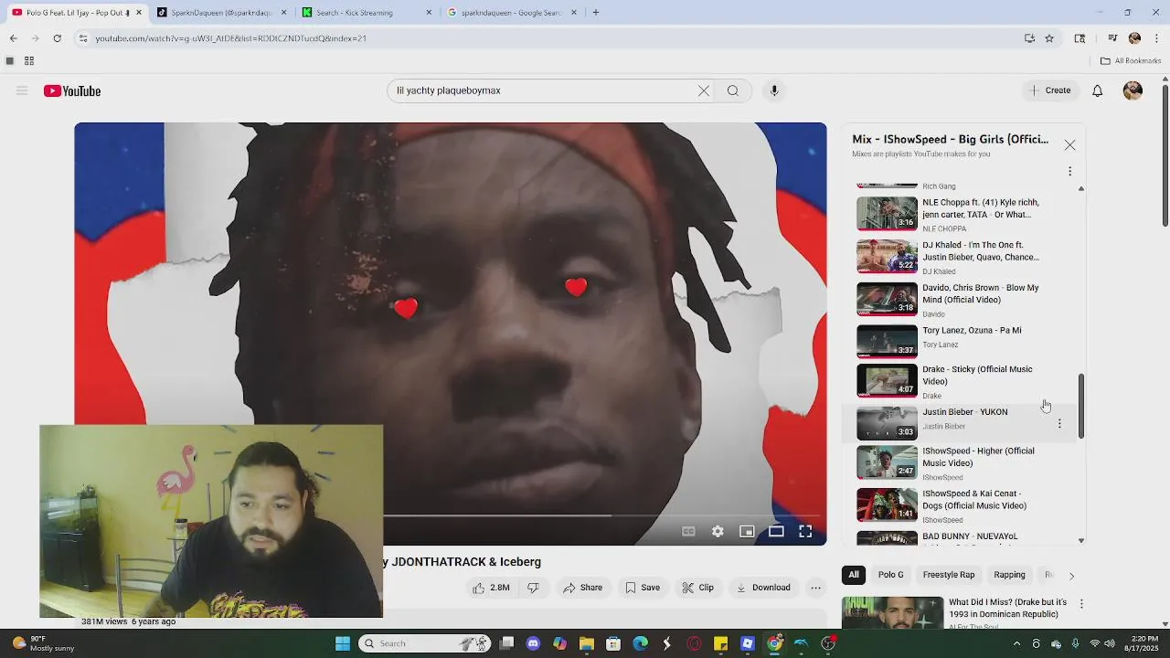Open Chrome media controls icon
This screenshot has height=658, width=1170.
[1112, 38]
